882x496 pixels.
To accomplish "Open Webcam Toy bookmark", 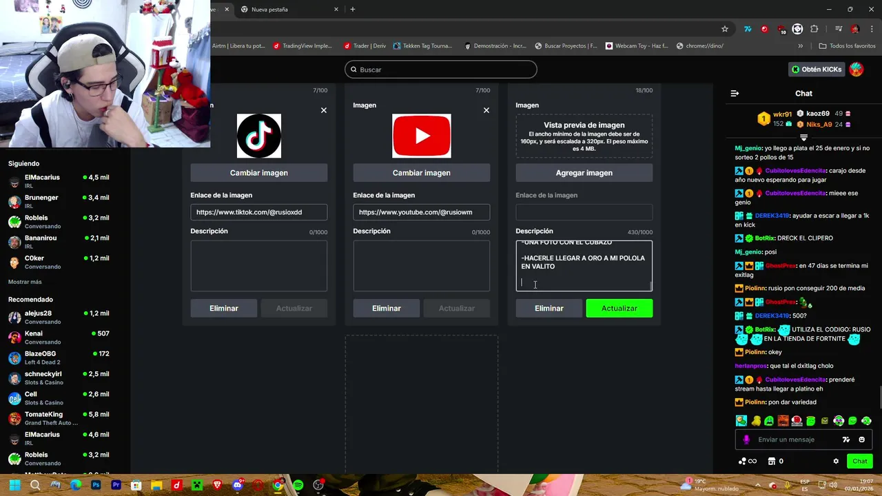I will 637,46.
